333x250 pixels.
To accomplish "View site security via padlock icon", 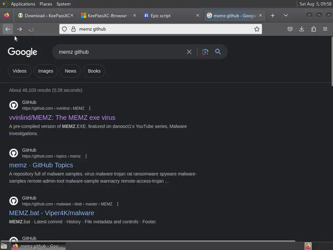I will pos(73,29).
